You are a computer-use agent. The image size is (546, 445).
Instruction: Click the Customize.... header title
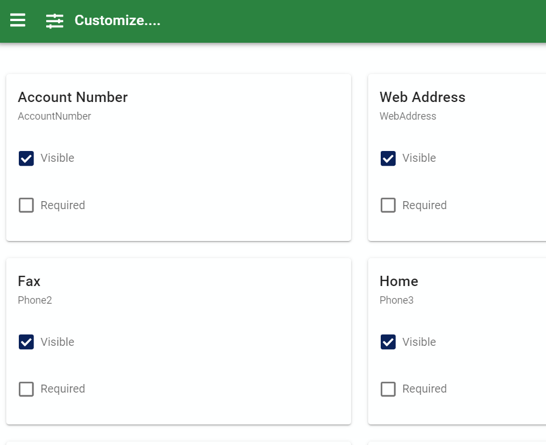coord(117,21)
